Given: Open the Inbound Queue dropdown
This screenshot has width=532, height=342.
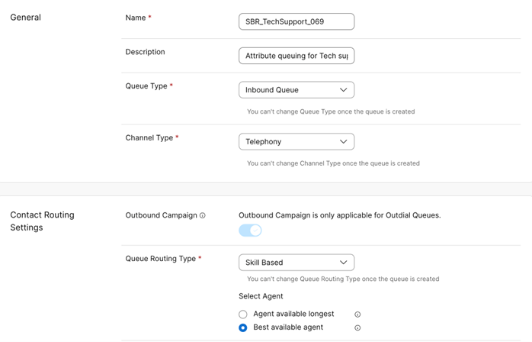Looking at the screenshot, I should click(x=296, y=90).
